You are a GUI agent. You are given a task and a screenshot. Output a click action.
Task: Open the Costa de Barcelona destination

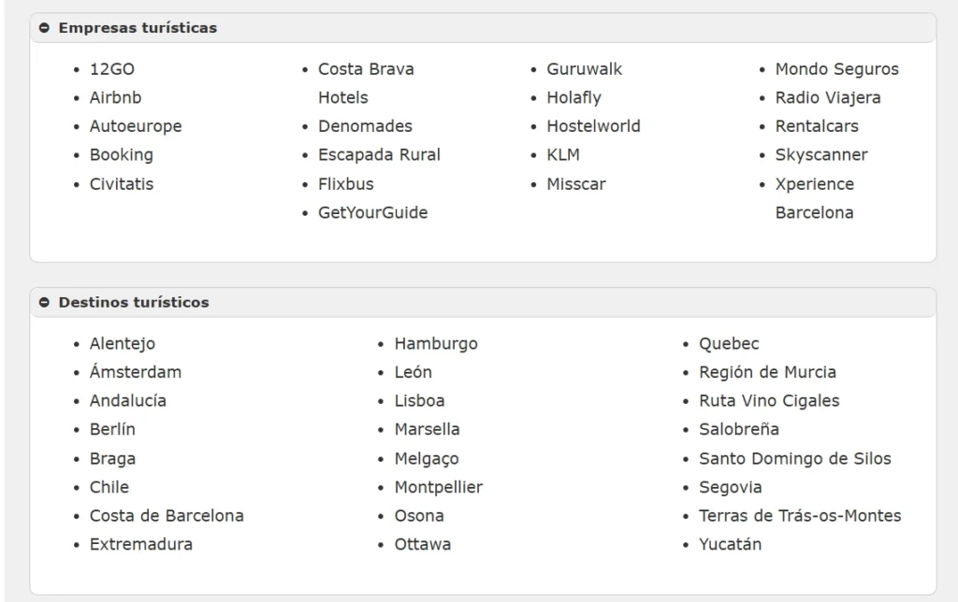pyautogui.click(x=167, y=516)
